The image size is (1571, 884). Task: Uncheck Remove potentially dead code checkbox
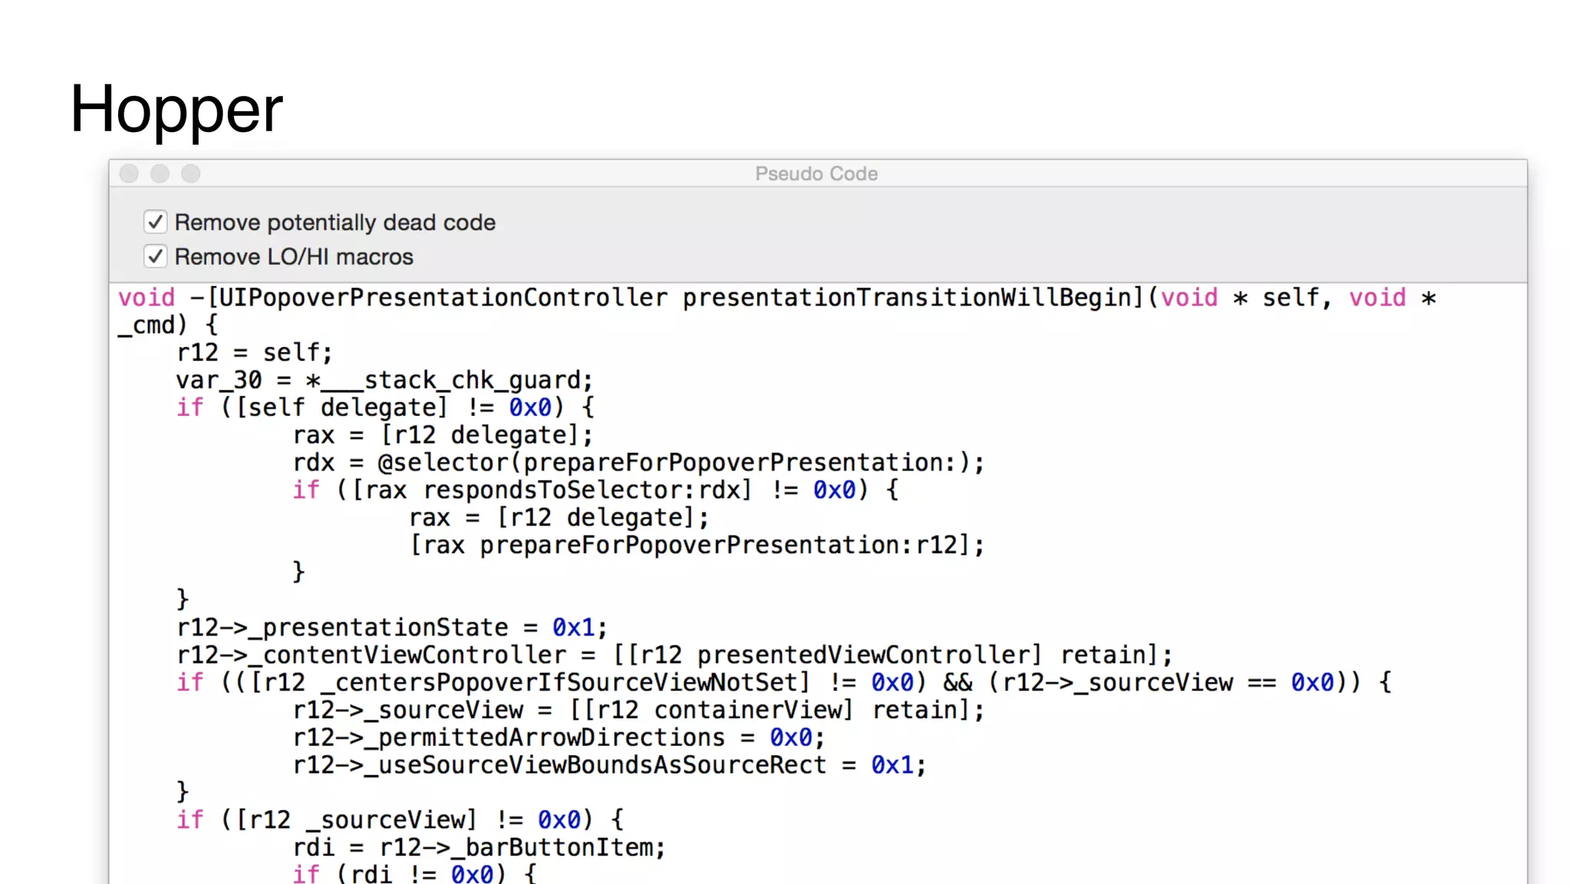[x=156, y=223]
